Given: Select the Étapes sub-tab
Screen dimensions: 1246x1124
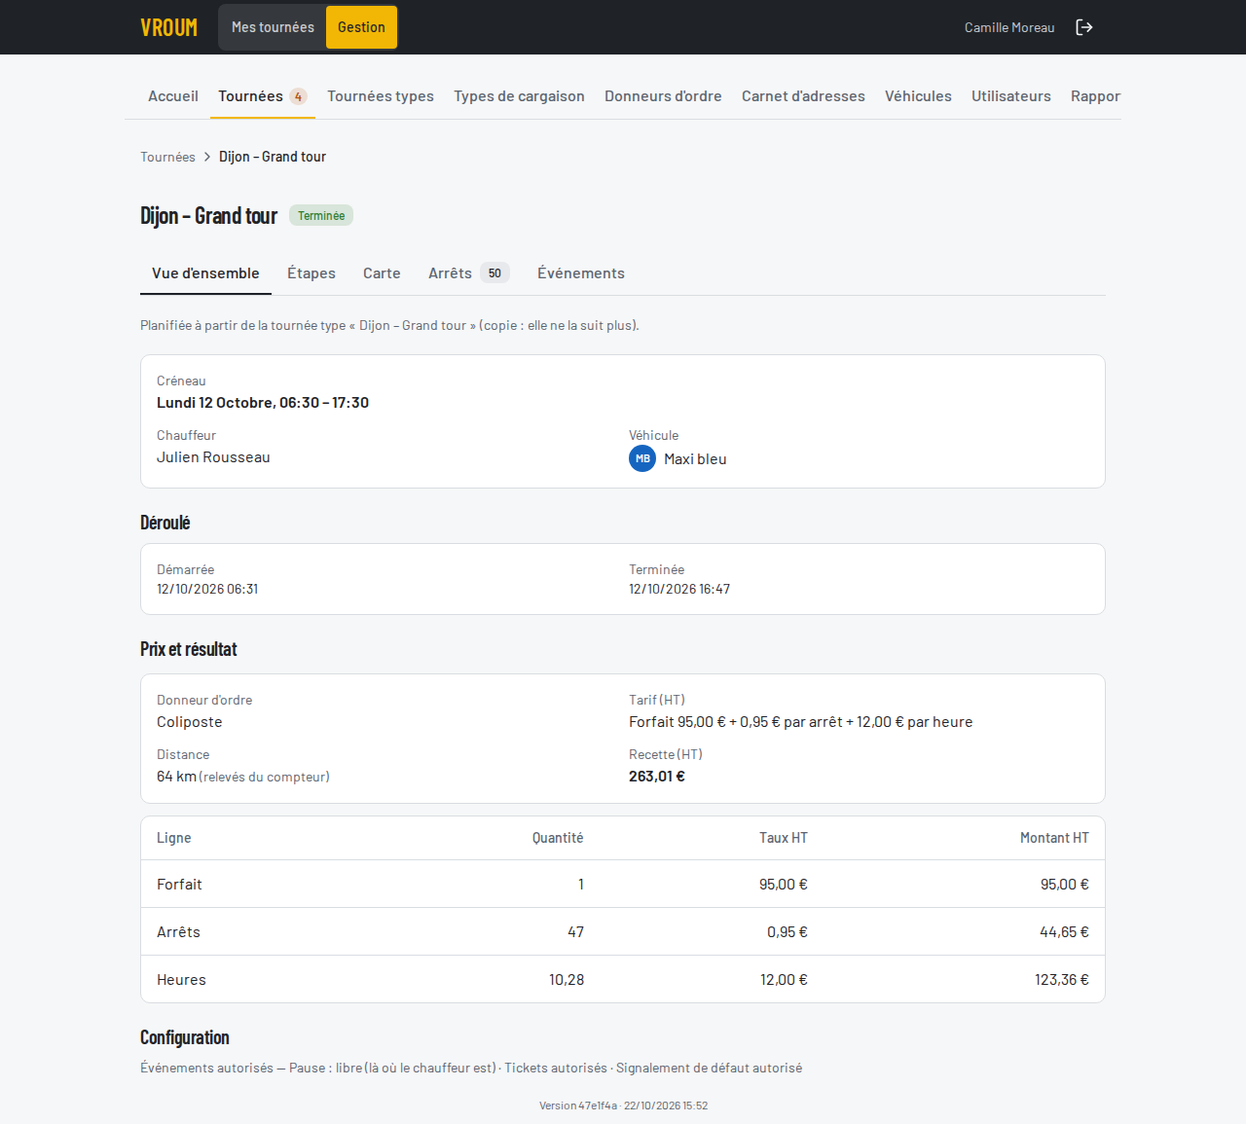Looking at the screenshot, I should (311, 273).
